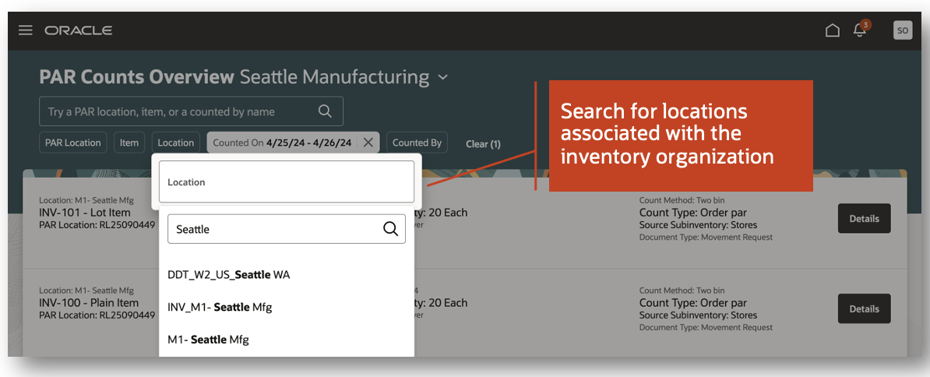Open the SO user profile avatar

pyautogui.click(x=902, y=30)
